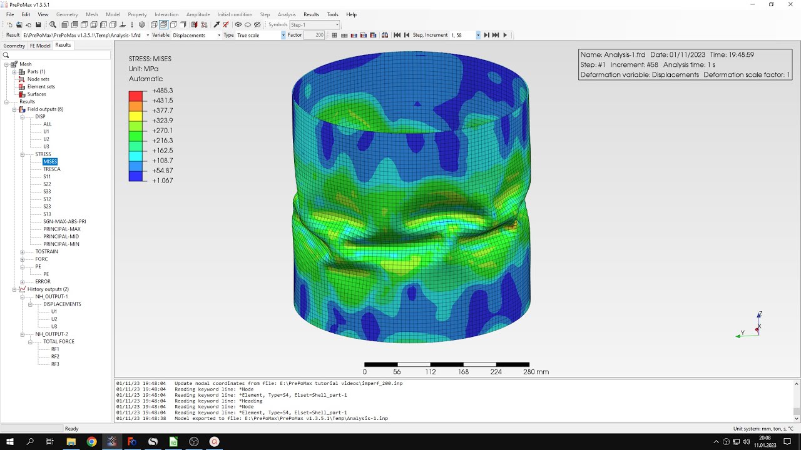Image resolution: width=801 pixels, height=450 pixels.
Task: Click the Save floppy disk icon
Action: 38,25
